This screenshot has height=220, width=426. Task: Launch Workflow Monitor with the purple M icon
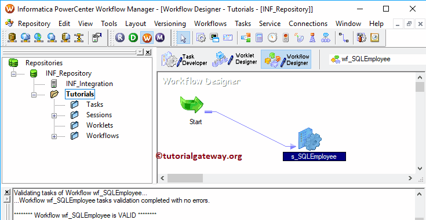(160, 38)
